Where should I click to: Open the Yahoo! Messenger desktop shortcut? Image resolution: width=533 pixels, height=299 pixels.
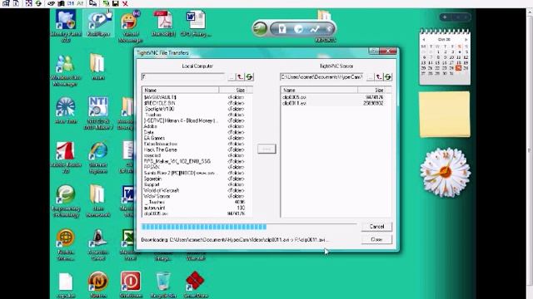(x=131, y=27)
